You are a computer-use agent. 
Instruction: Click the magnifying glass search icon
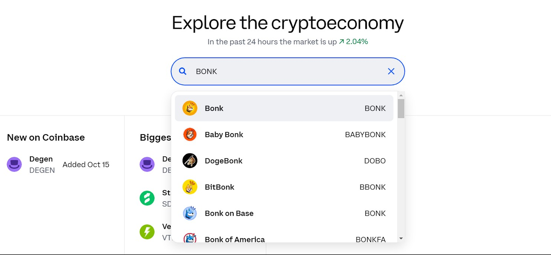pos(183,71)
